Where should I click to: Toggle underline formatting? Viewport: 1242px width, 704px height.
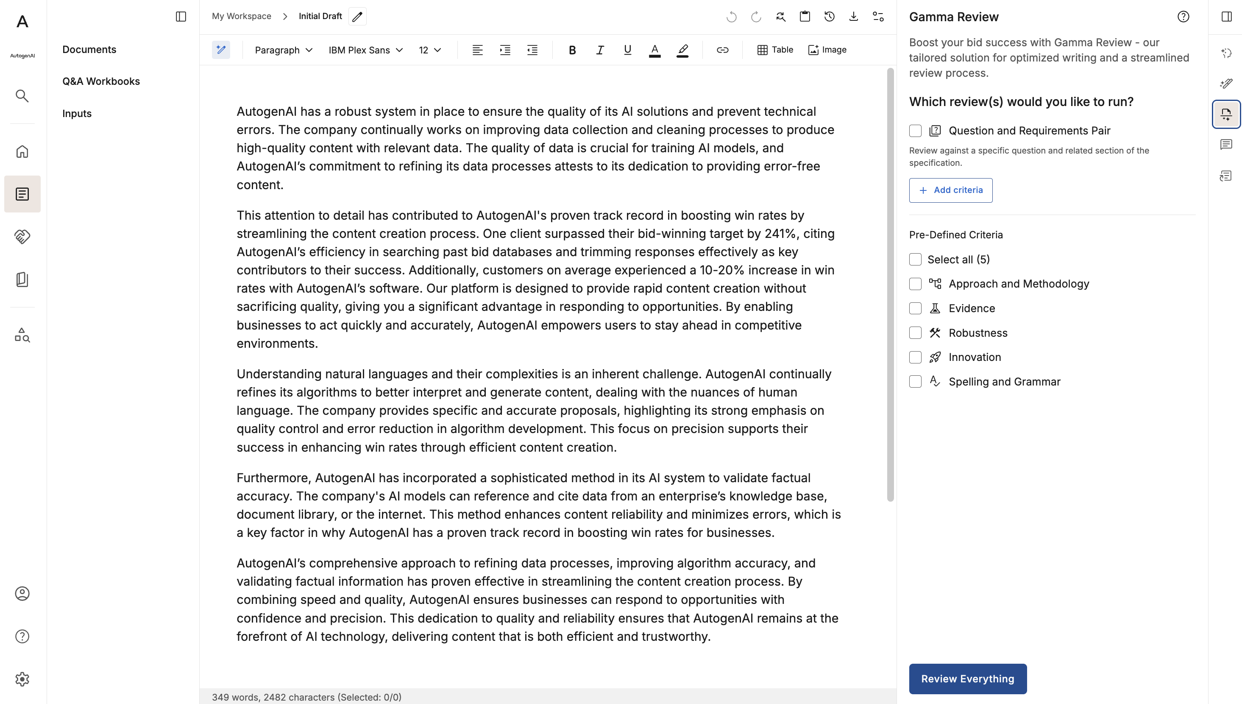point(627,50)
